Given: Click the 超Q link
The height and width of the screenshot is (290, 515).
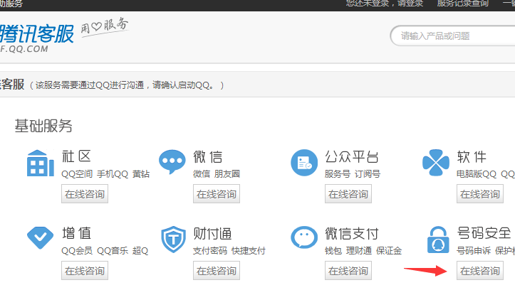Looking at the screenshot, I should pyautogui.click(x=140, y=251).
